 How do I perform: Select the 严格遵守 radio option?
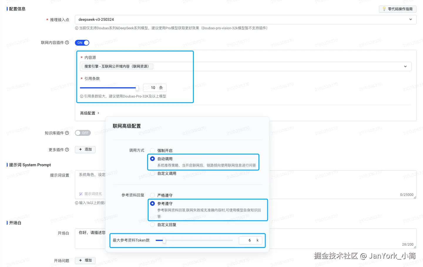click(x=152, y=195)
